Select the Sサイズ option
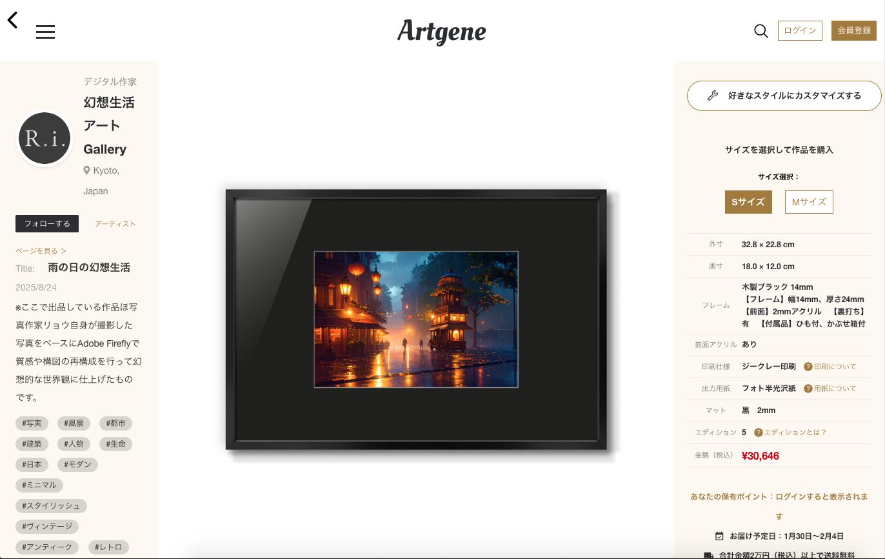The image size is (885, 559). coord(748,202)
